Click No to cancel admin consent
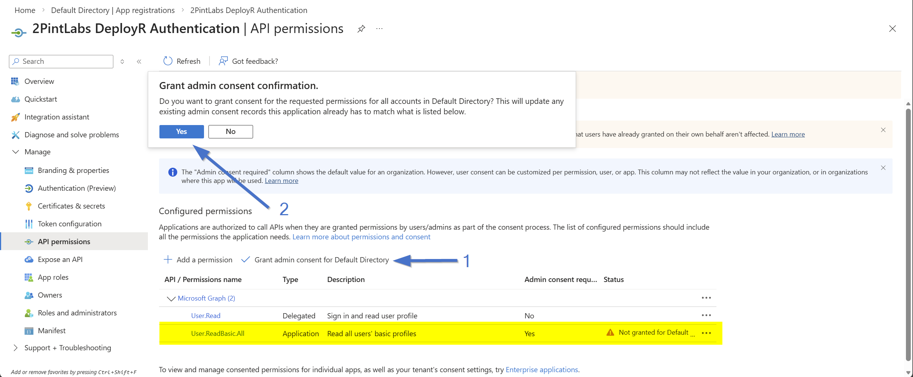 (x=230, y=132)
